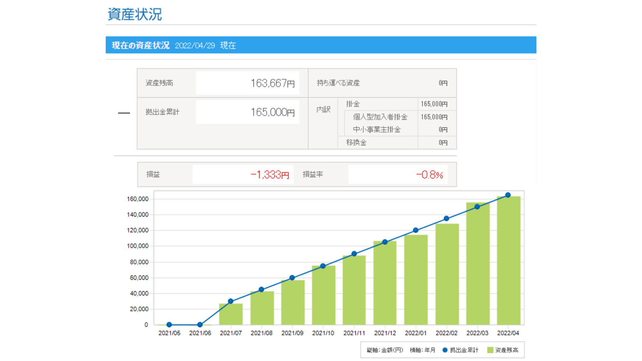Screen dimensions: 642x361
Task: Click the 2021/06 data point on the line
Action: pyautogui.click(x=200, y=325)
